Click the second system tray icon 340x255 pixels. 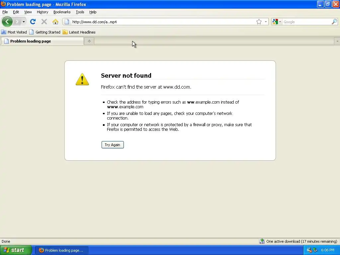tap(315, 250)
